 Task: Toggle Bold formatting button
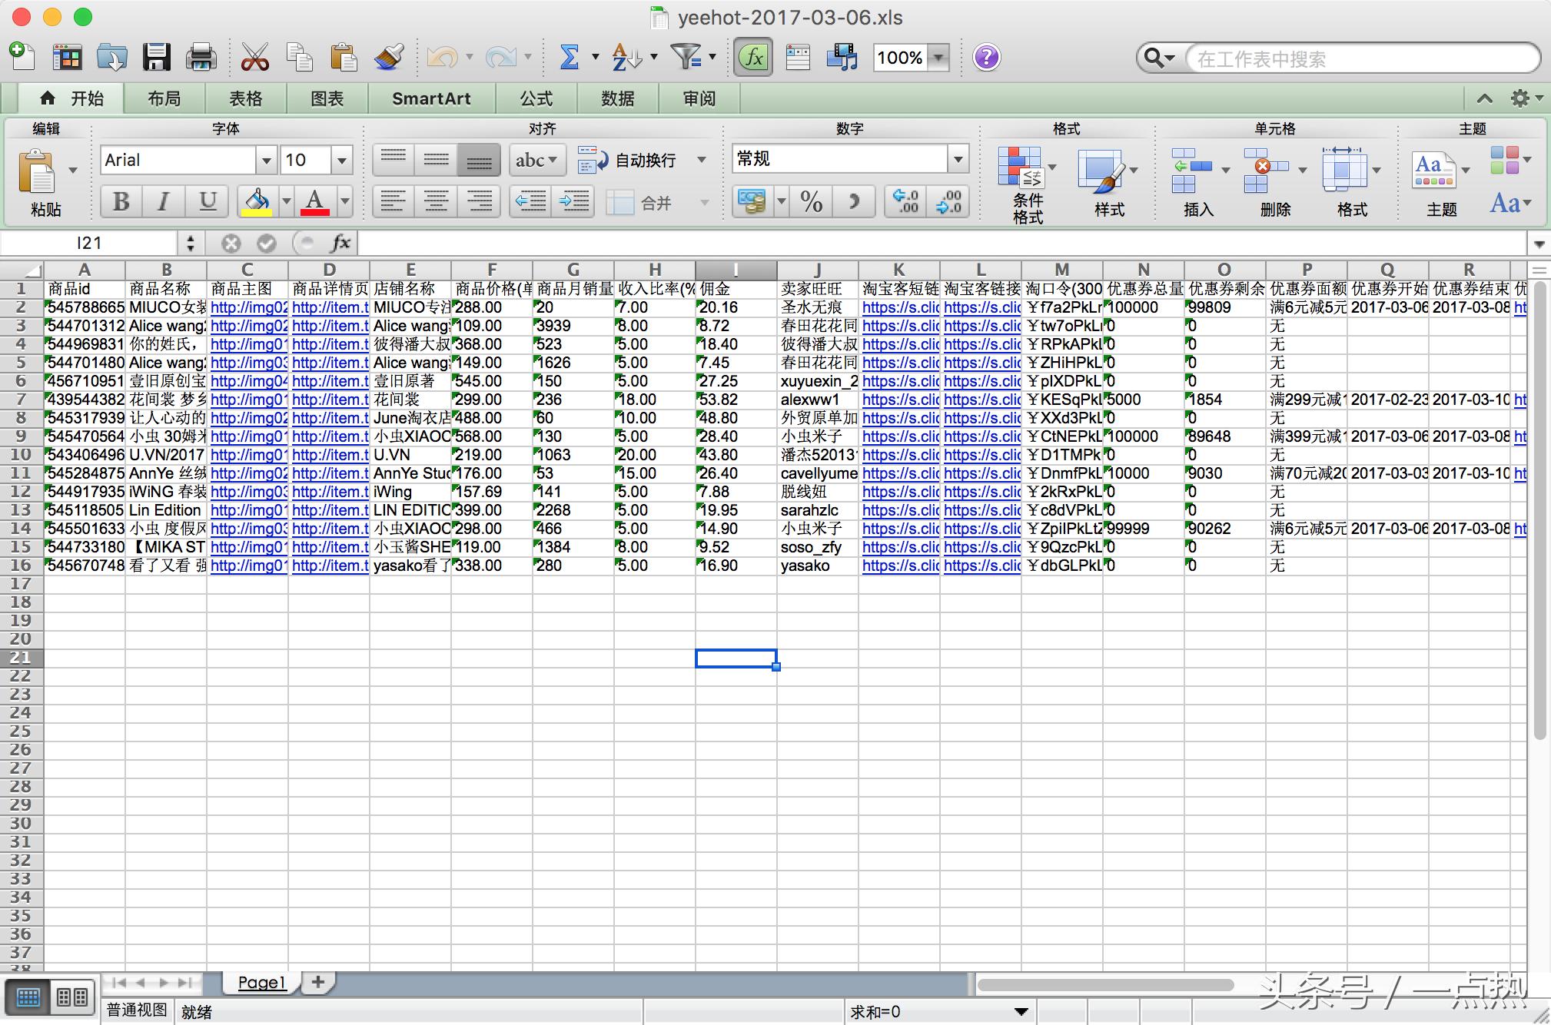121,202
